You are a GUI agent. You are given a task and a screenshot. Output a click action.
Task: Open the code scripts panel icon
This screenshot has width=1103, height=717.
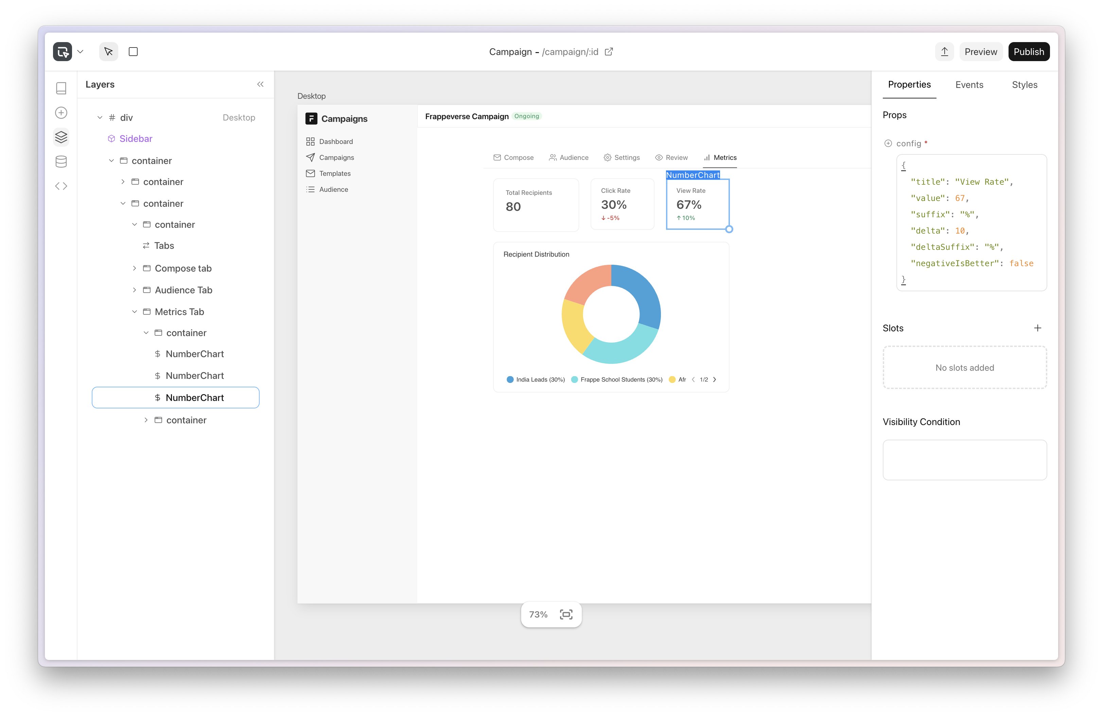[61, 186]
